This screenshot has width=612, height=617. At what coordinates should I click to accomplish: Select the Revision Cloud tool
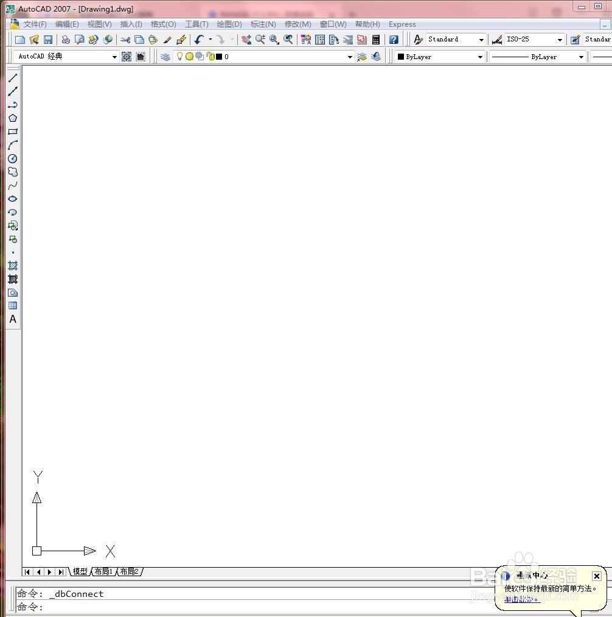point(13,172)
